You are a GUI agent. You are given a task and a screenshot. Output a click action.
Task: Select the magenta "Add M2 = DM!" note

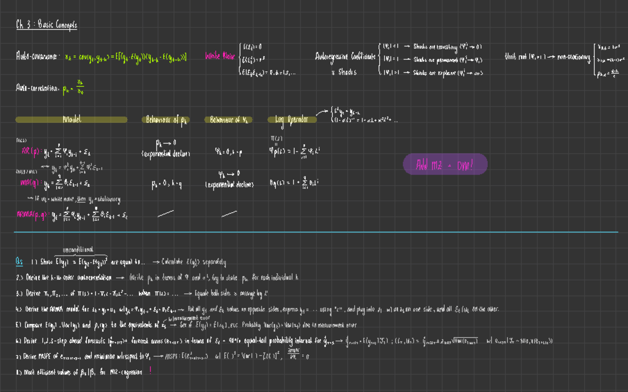tap(445, 164)
